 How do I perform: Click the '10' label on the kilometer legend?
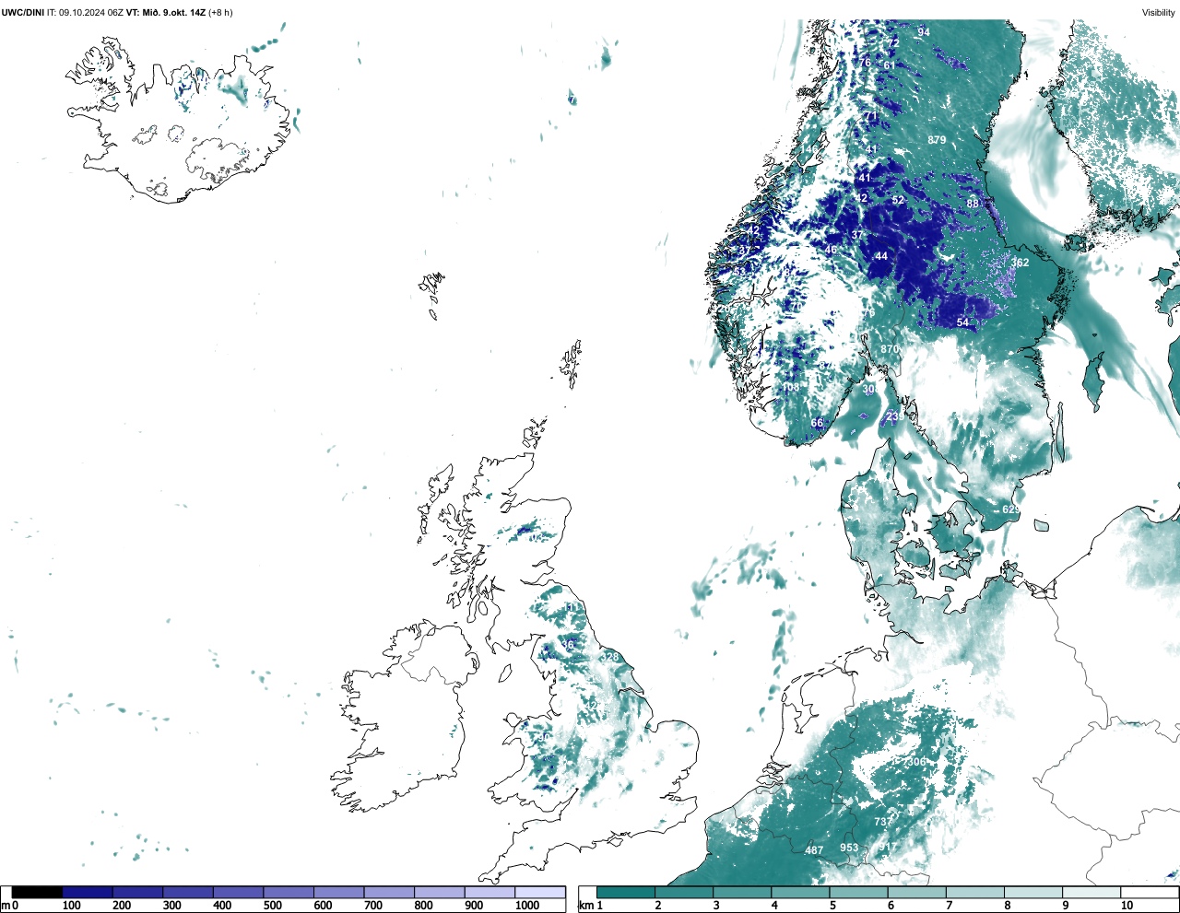click(x=1127, y=906)
